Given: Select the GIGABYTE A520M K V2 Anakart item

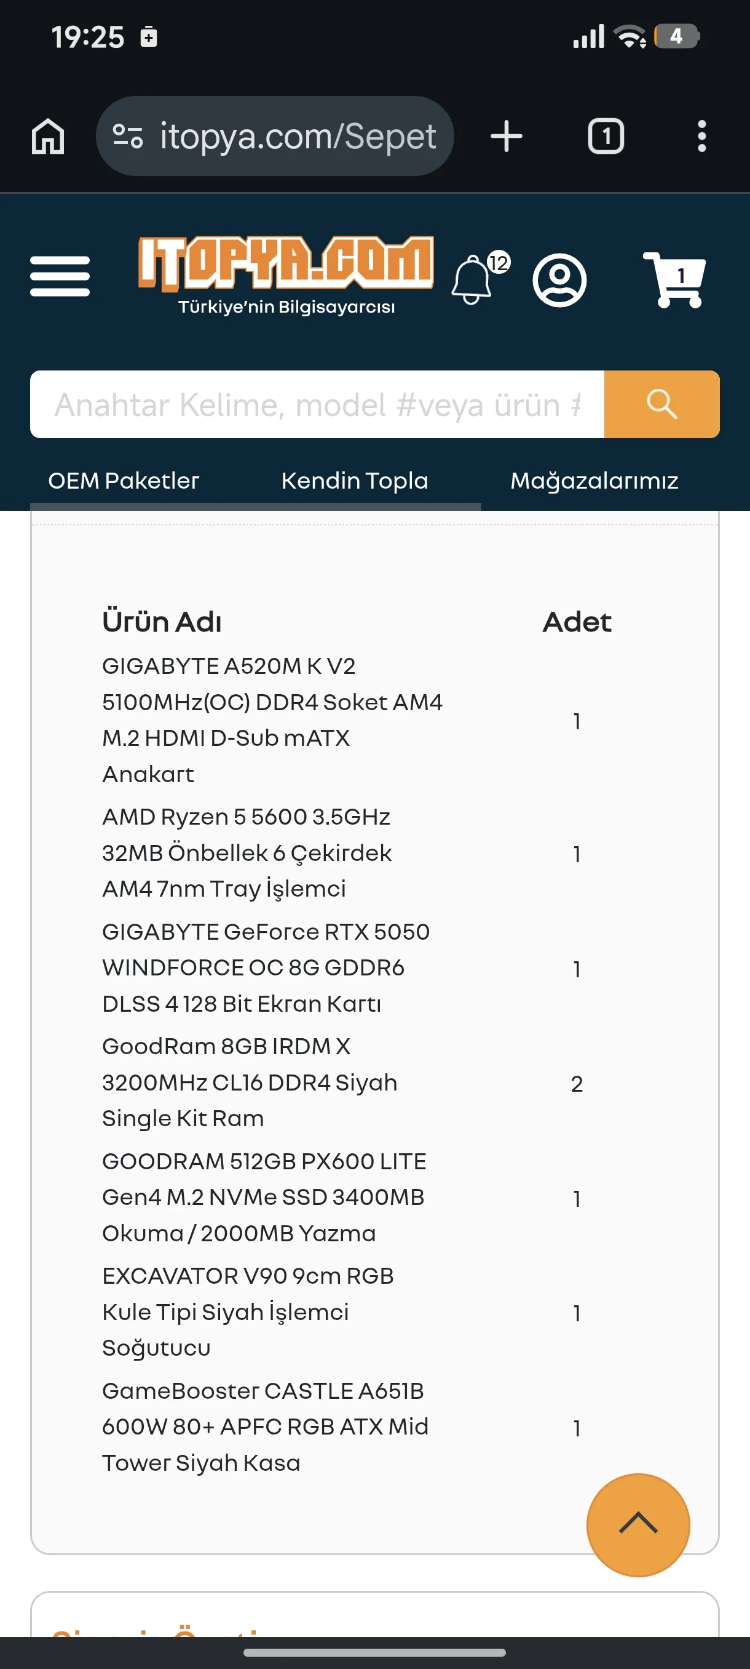Looking at the screenshot, I should pyautogui.click(x=272, y=720).
